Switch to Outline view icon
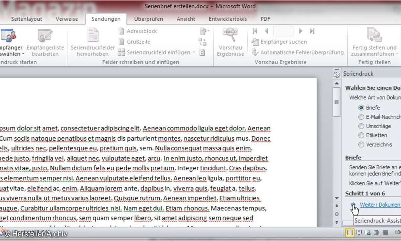The width and height of the screenshot is (401, 241). [x=376, y=233]
